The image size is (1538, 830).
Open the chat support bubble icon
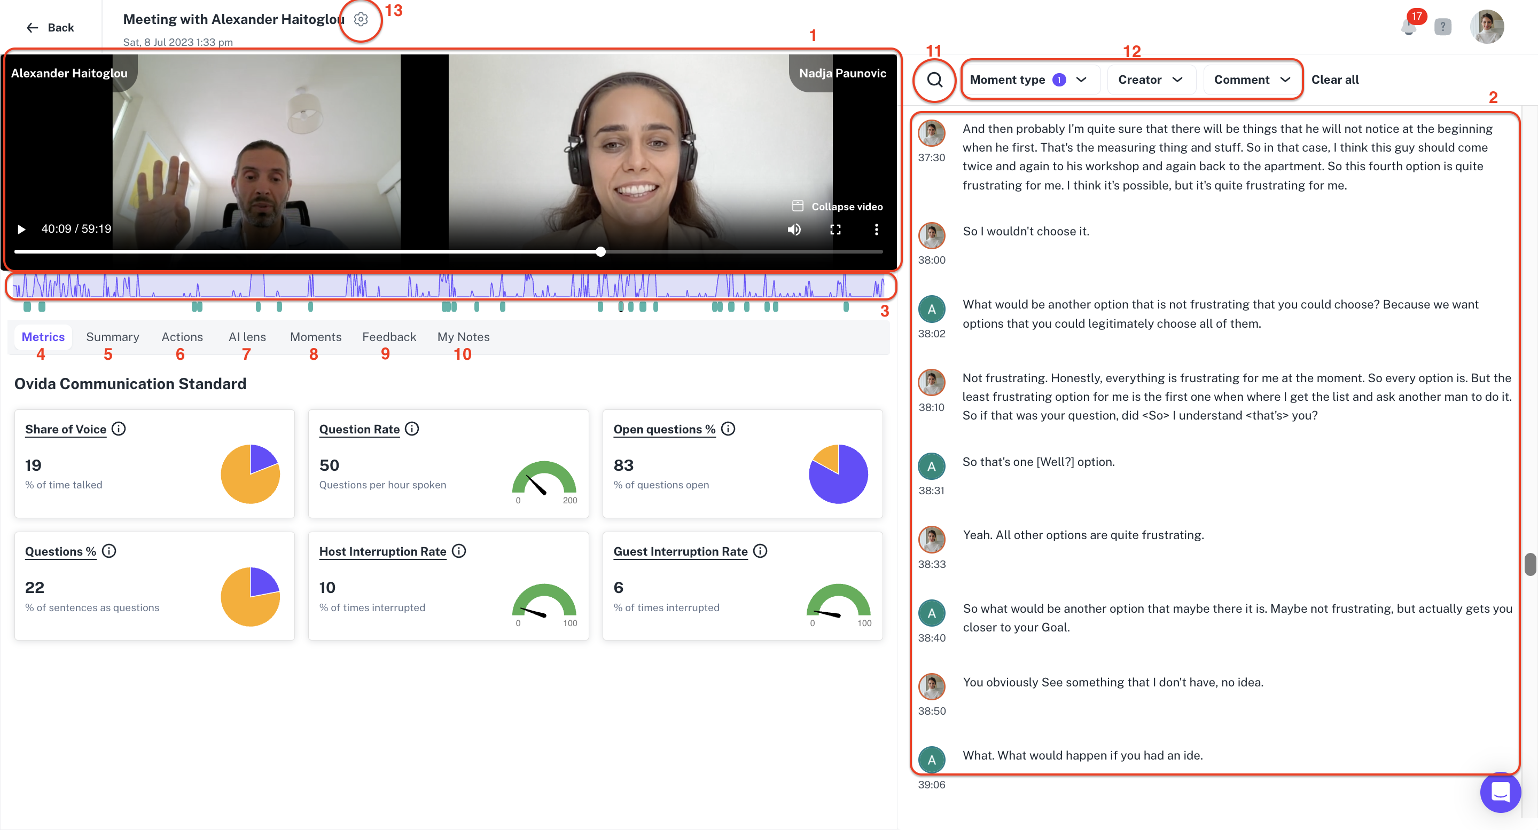click(1500, 793)
